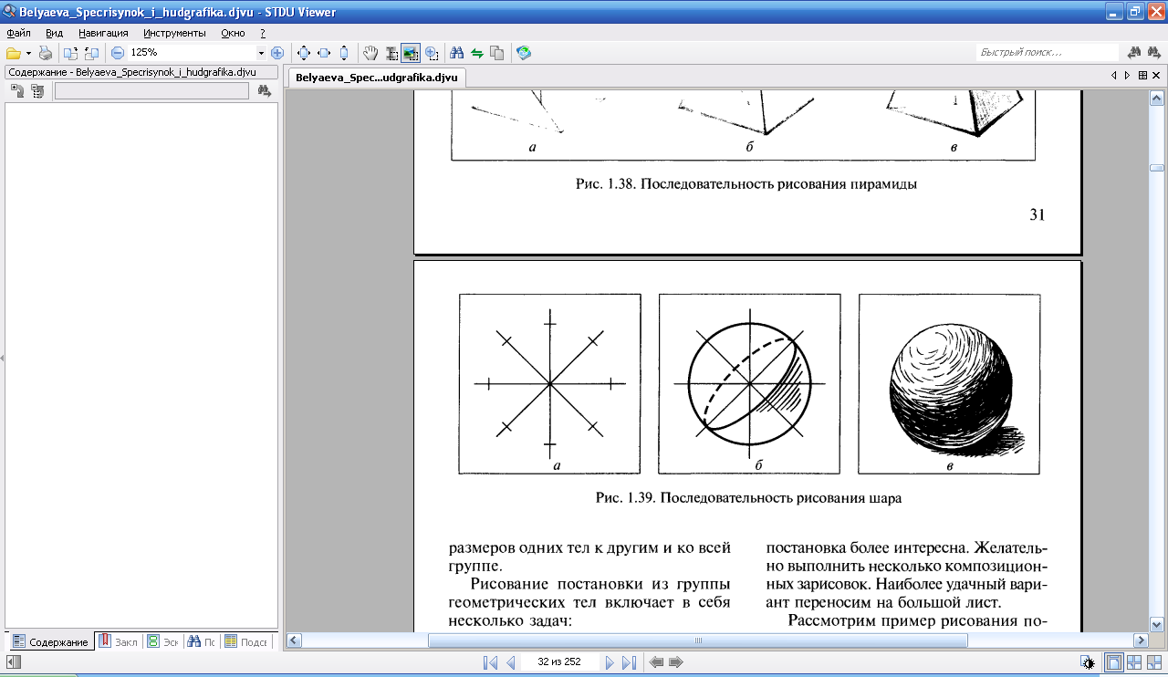This screenshot has width=1168, height=677.
Task: Click the '32 из 252' page field
Action: (560, 662)
